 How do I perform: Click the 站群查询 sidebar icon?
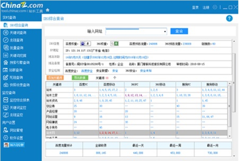(x=5, y=70)
